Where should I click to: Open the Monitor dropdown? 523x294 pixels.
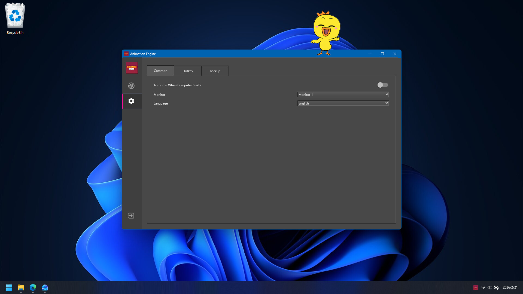tap(343, 94)
